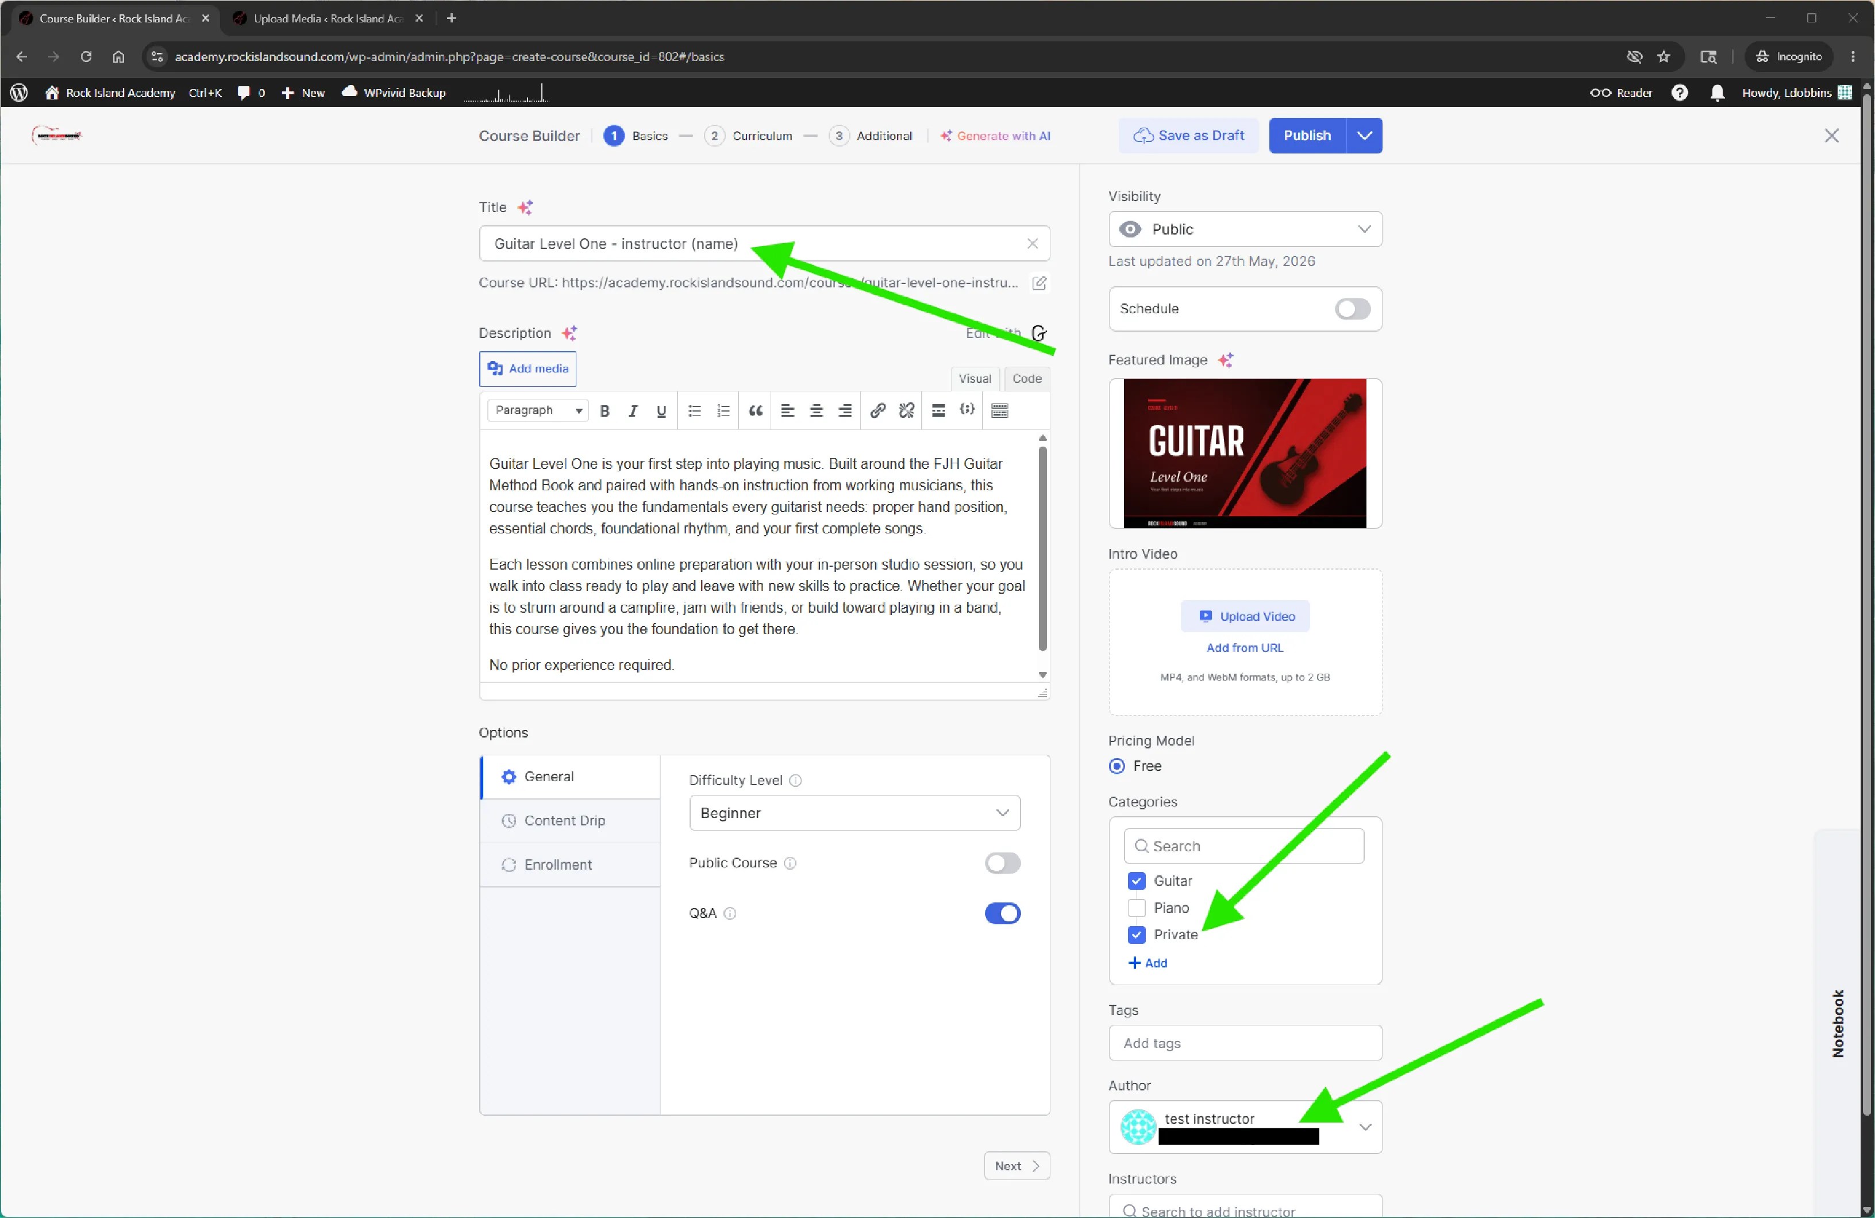The height and width of the screenshot is (1218, 1875).
Task: Add a new category
Action: tap(1147, 963)
